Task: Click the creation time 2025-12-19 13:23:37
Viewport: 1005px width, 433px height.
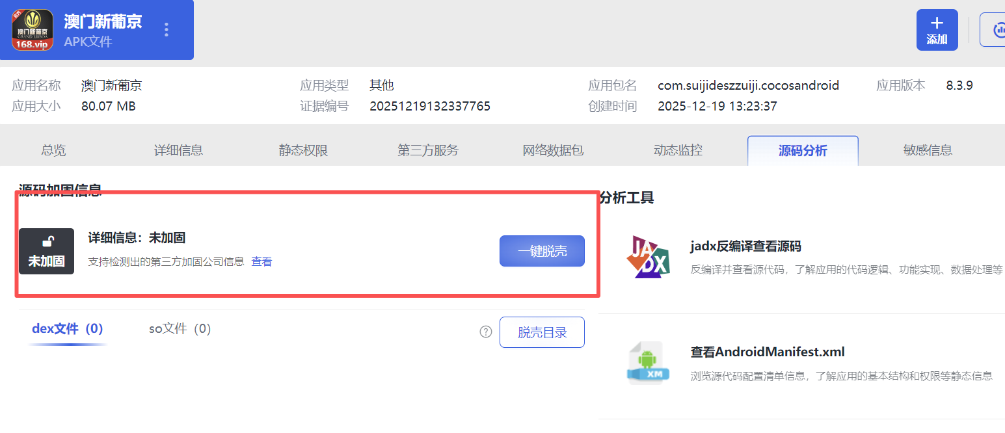Action: point(717,106)
